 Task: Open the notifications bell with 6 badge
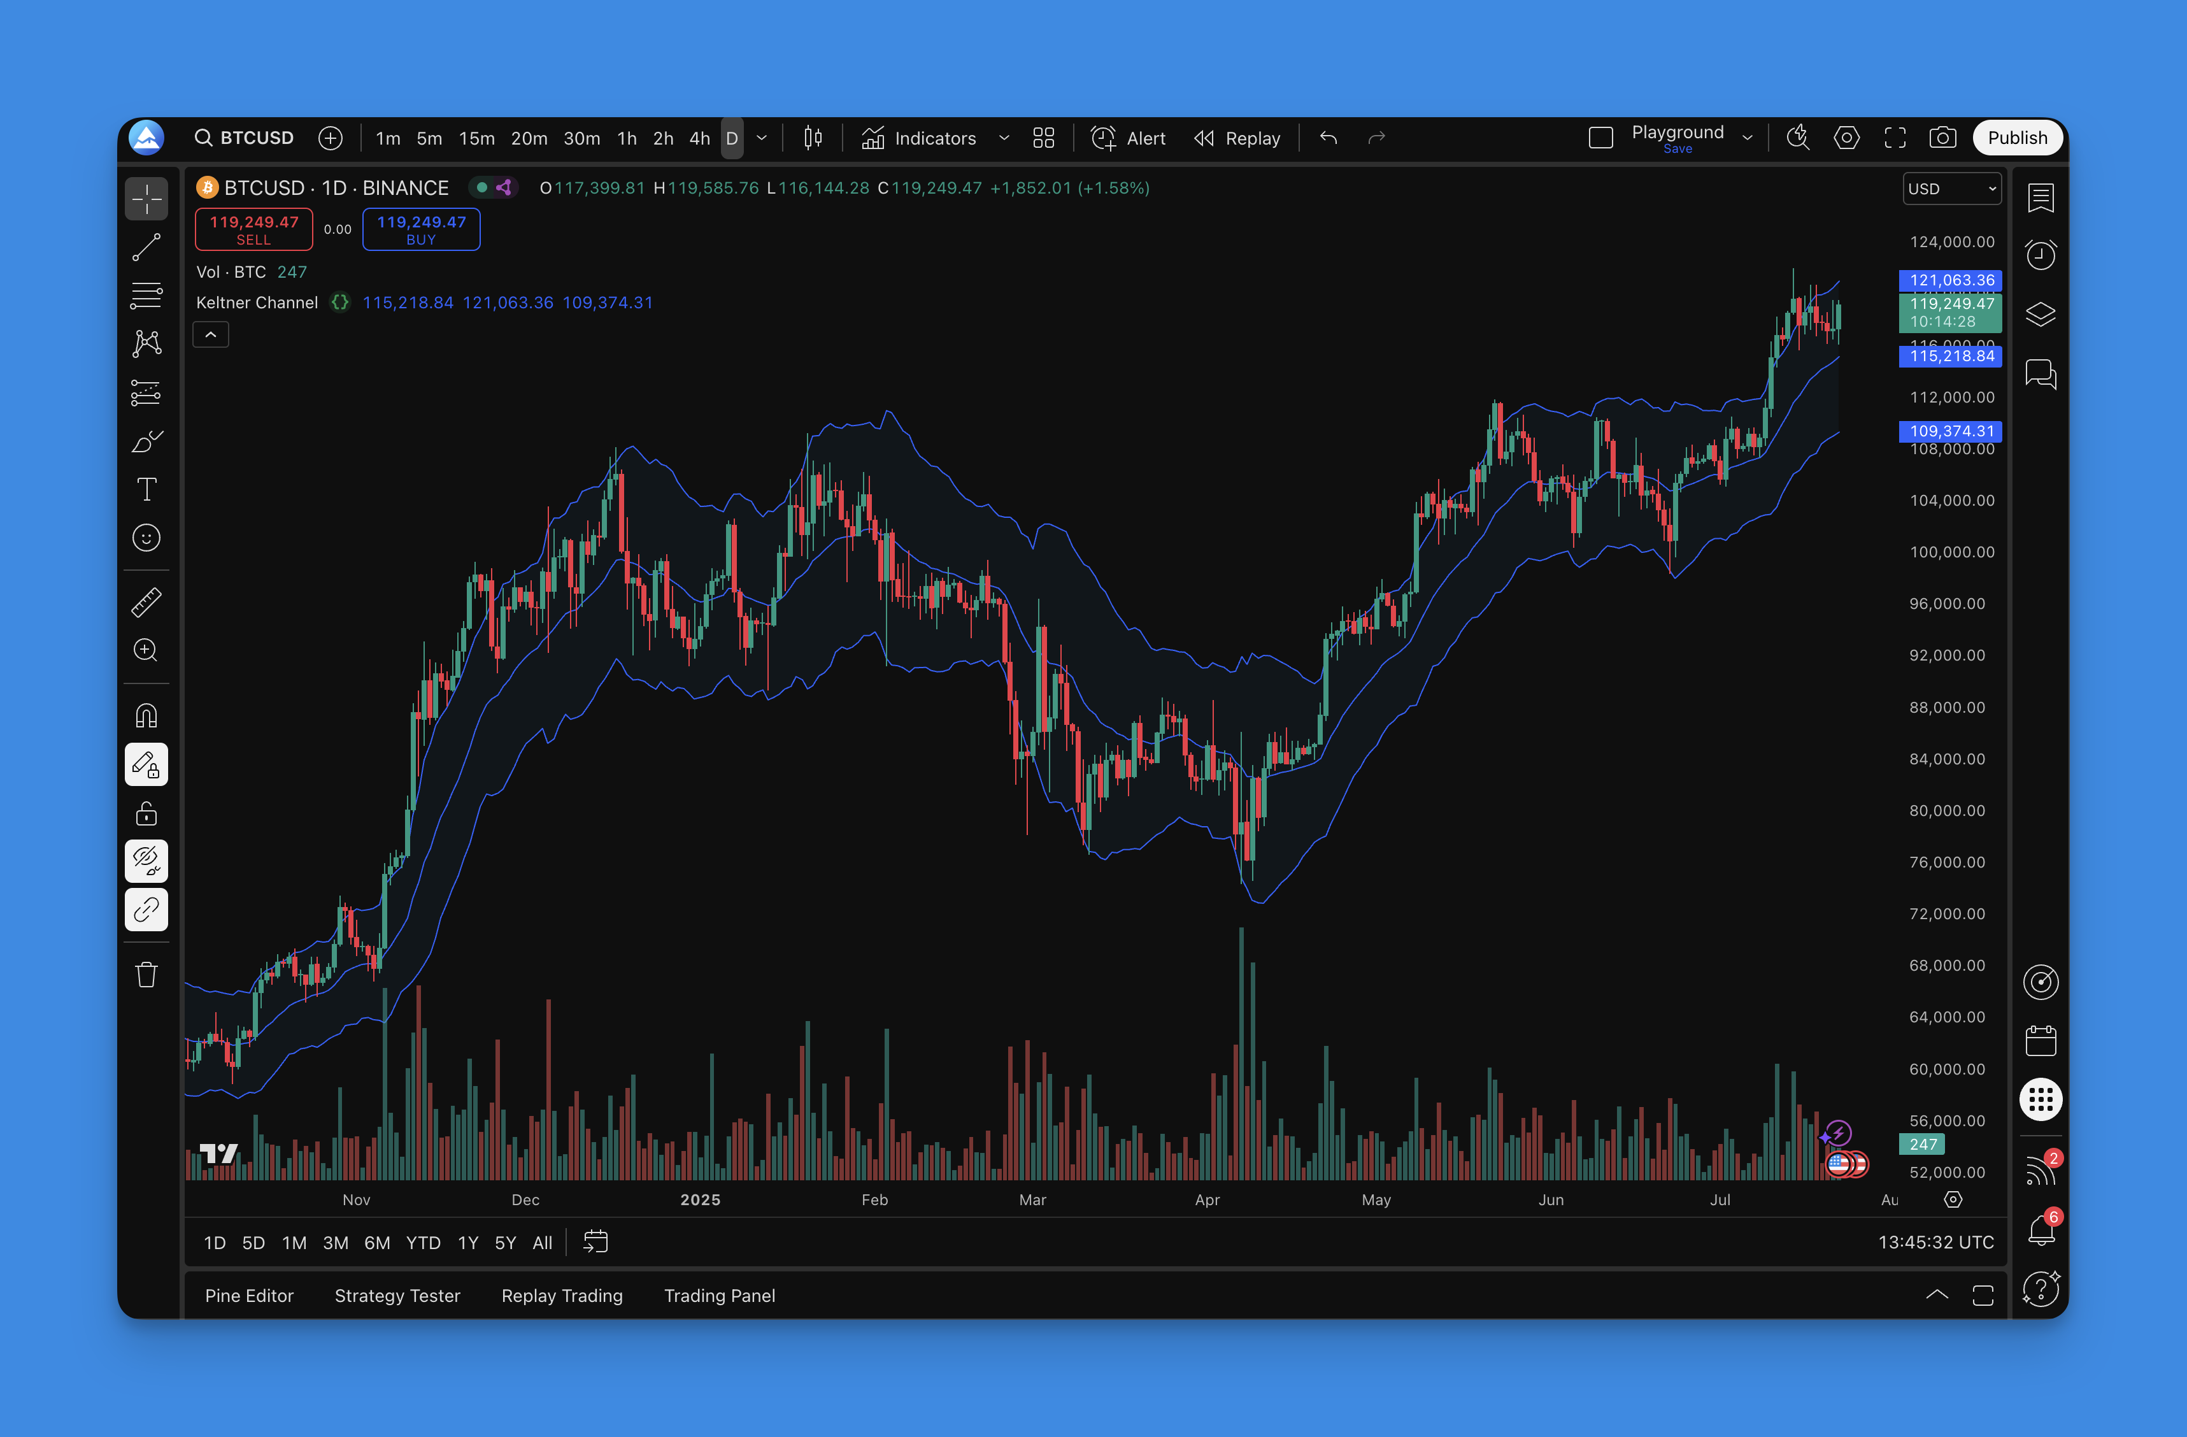point(2041,1229)
